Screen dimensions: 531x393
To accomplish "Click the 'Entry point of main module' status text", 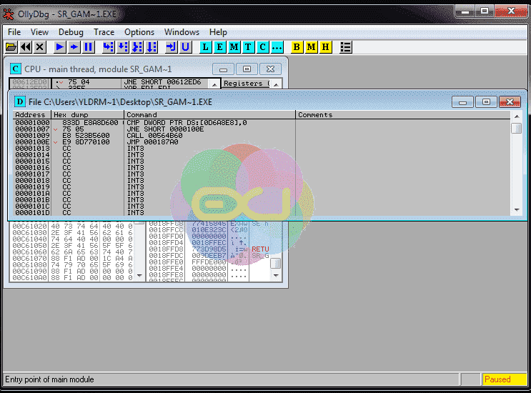I will (x=49, y=379).
